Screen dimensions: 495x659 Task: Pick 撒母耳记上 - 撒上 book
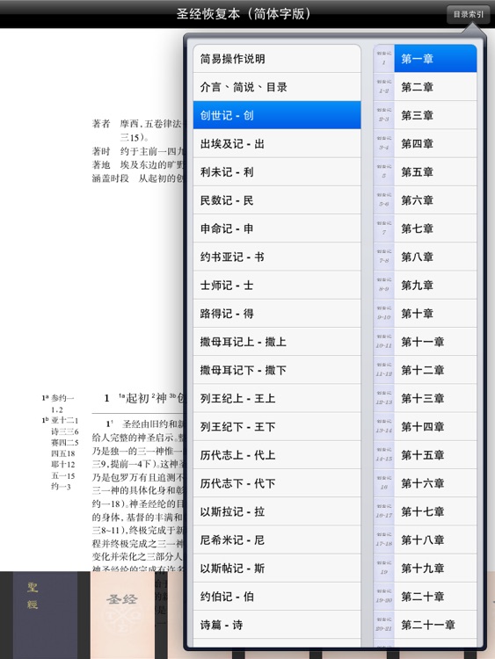(277, 342)
